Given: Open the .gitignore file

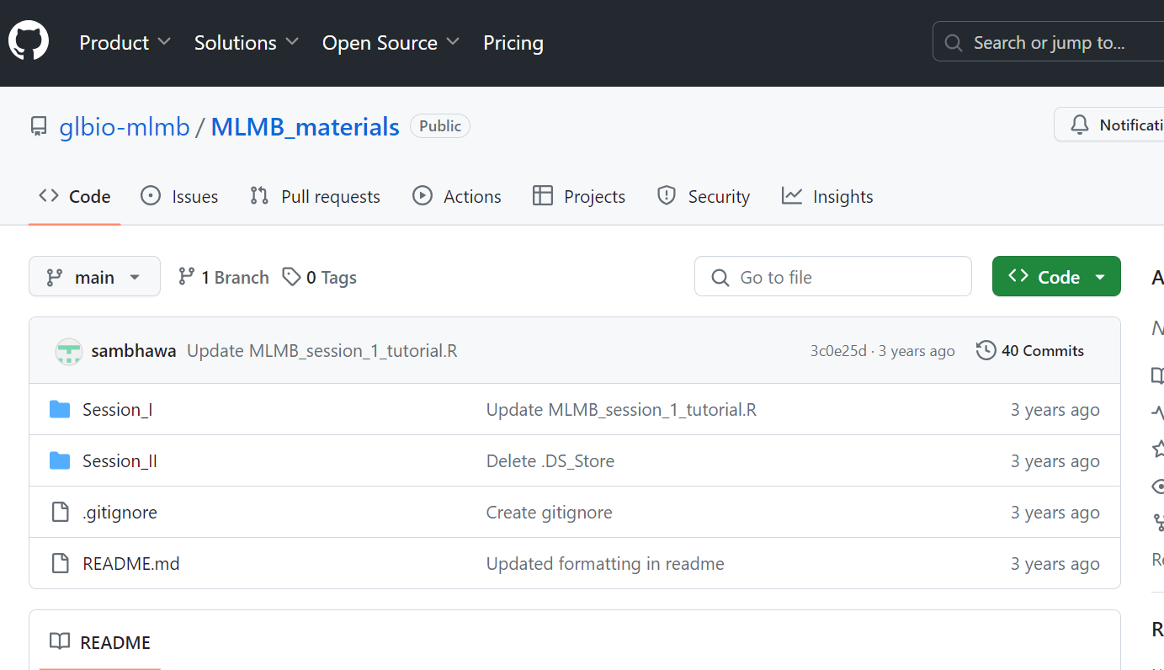Looking at the screenshot, I should (x=120, y=513).
